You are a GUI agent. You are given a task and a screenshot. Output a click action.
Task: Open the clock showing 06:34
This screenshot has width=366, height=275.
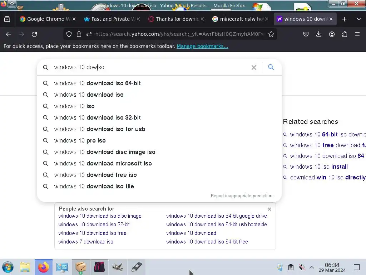332,267
